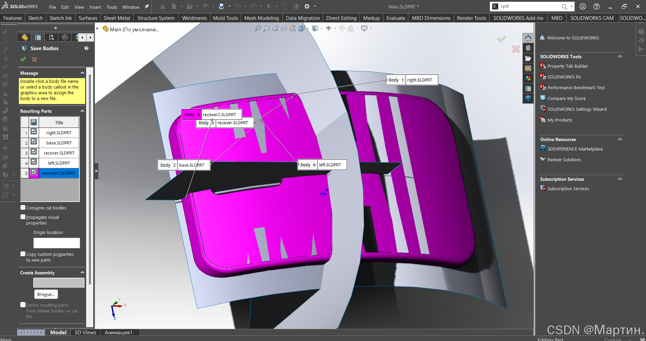Cancel Save Bodies with red X

click(x=34, y=59)
